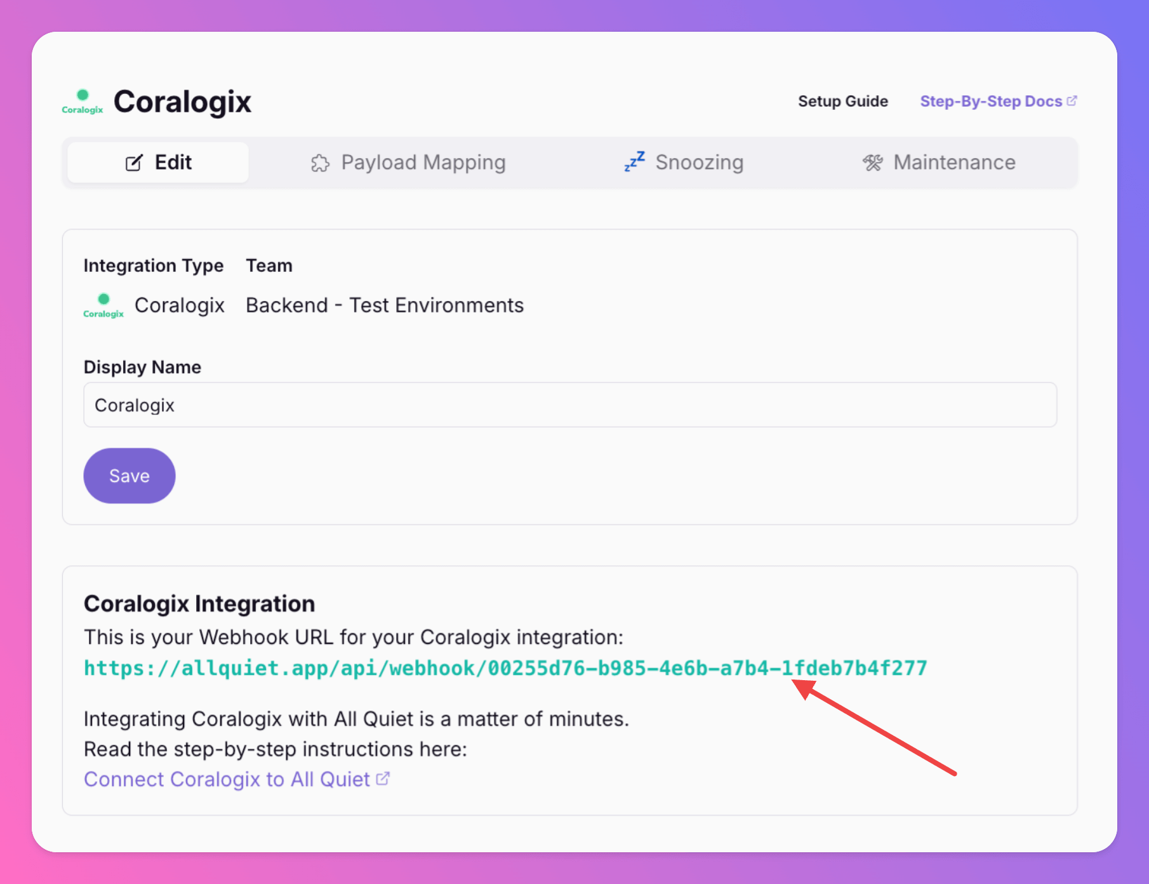Click the 'Coralogix' page title
The image size is (1149, 884).
(182, 102)
